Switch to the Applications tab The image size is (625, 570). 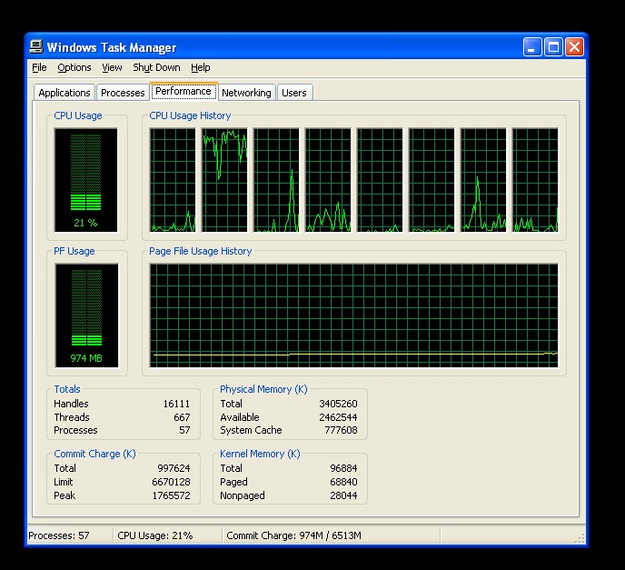coord(64,93)
